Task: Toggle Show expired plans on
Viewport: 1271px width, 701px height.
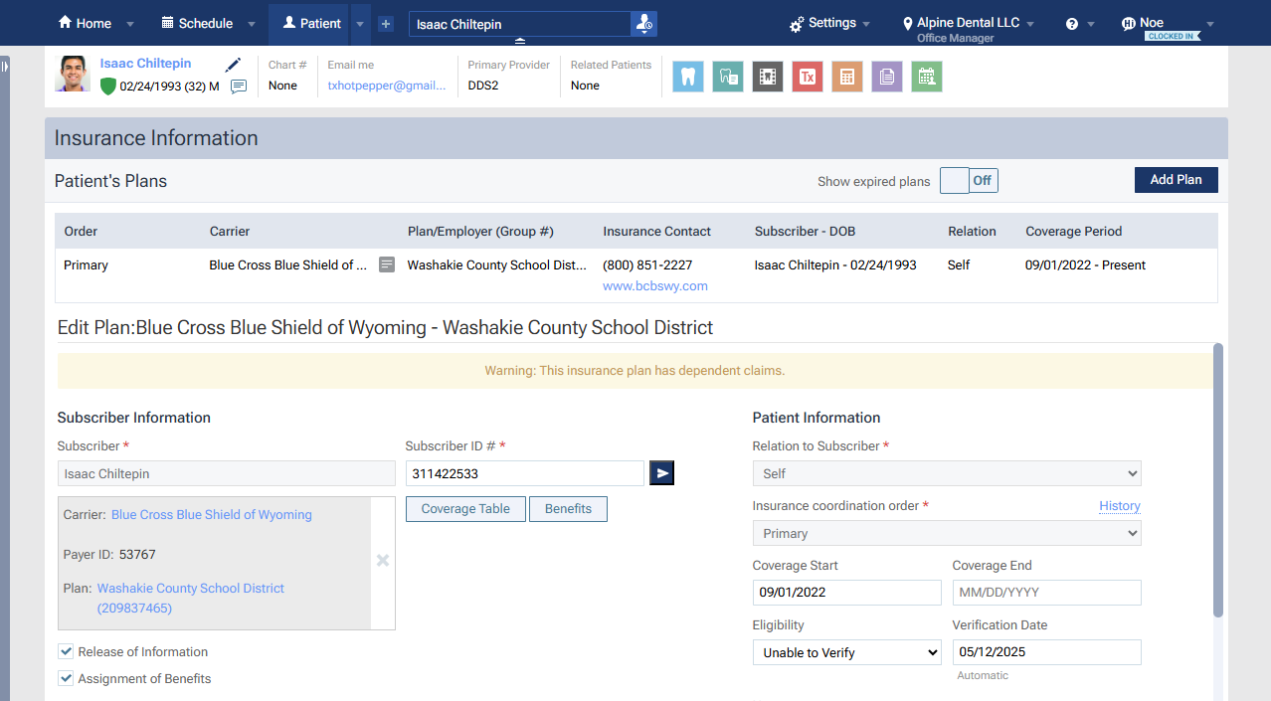Action: click(x=954, y=180)
